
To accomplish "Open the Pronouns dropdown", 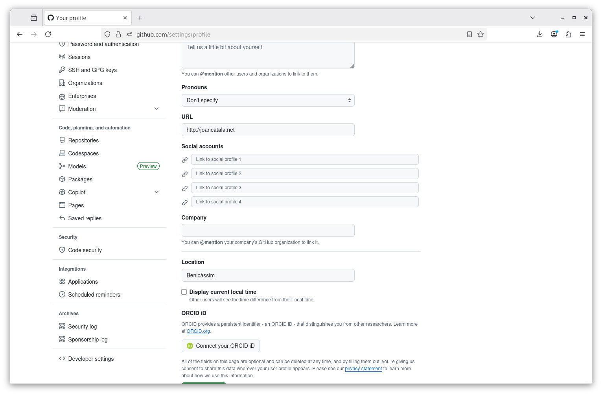I will click(268, 100).
